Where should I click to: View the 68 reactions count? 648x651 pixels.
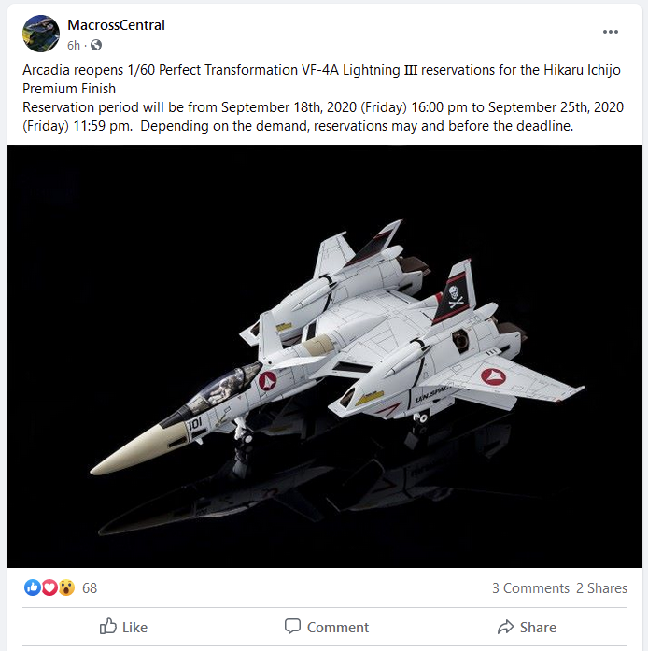90,587
